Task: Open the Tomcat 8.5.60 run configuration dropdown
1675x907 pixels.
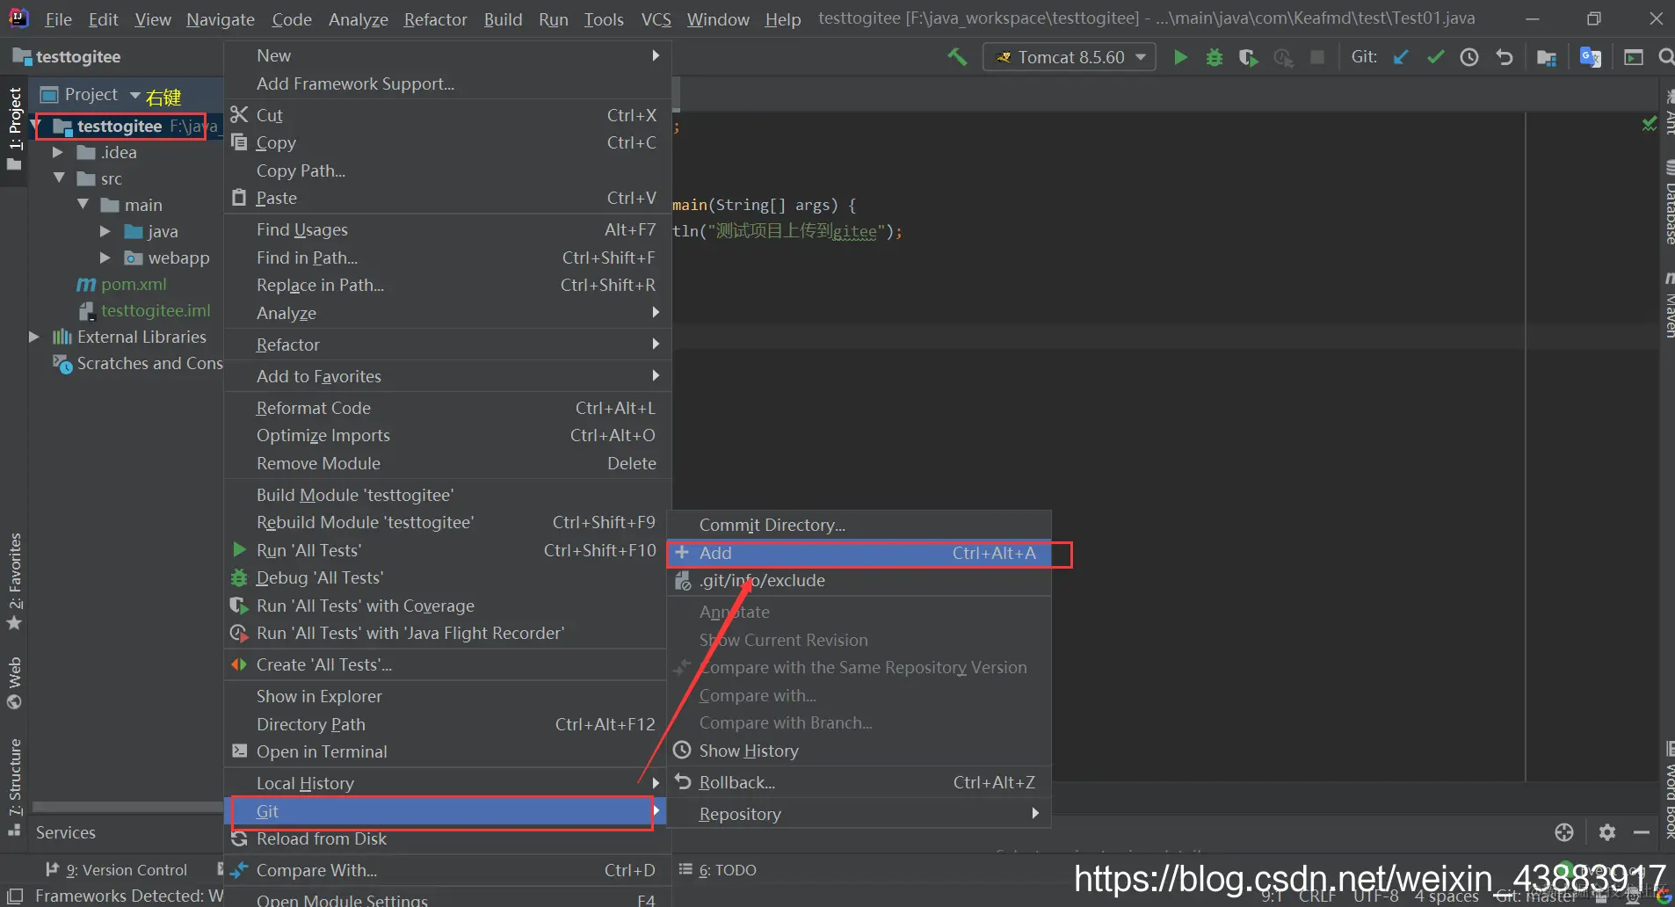Action: (x=1070, y=57)
